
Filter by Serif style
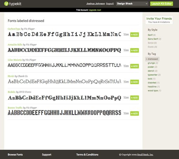coord(150,35)
